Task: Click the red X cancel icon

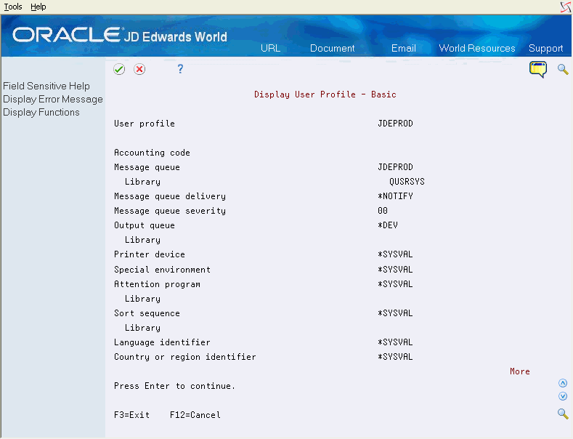Action: pos(139,69)
